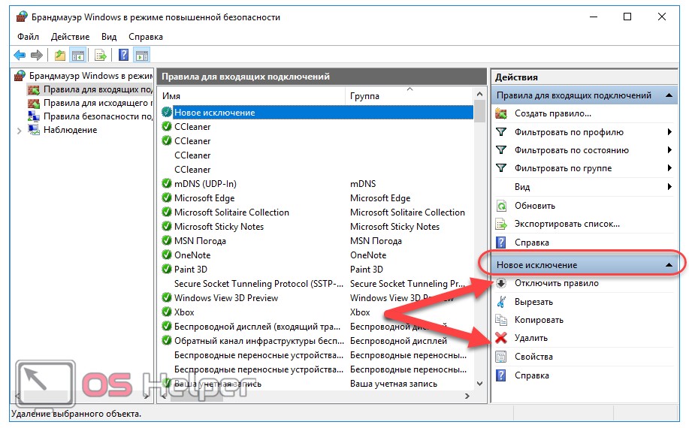Click the Создать правило icon
The image size is (689, 428).
click(x=501, y=113)
